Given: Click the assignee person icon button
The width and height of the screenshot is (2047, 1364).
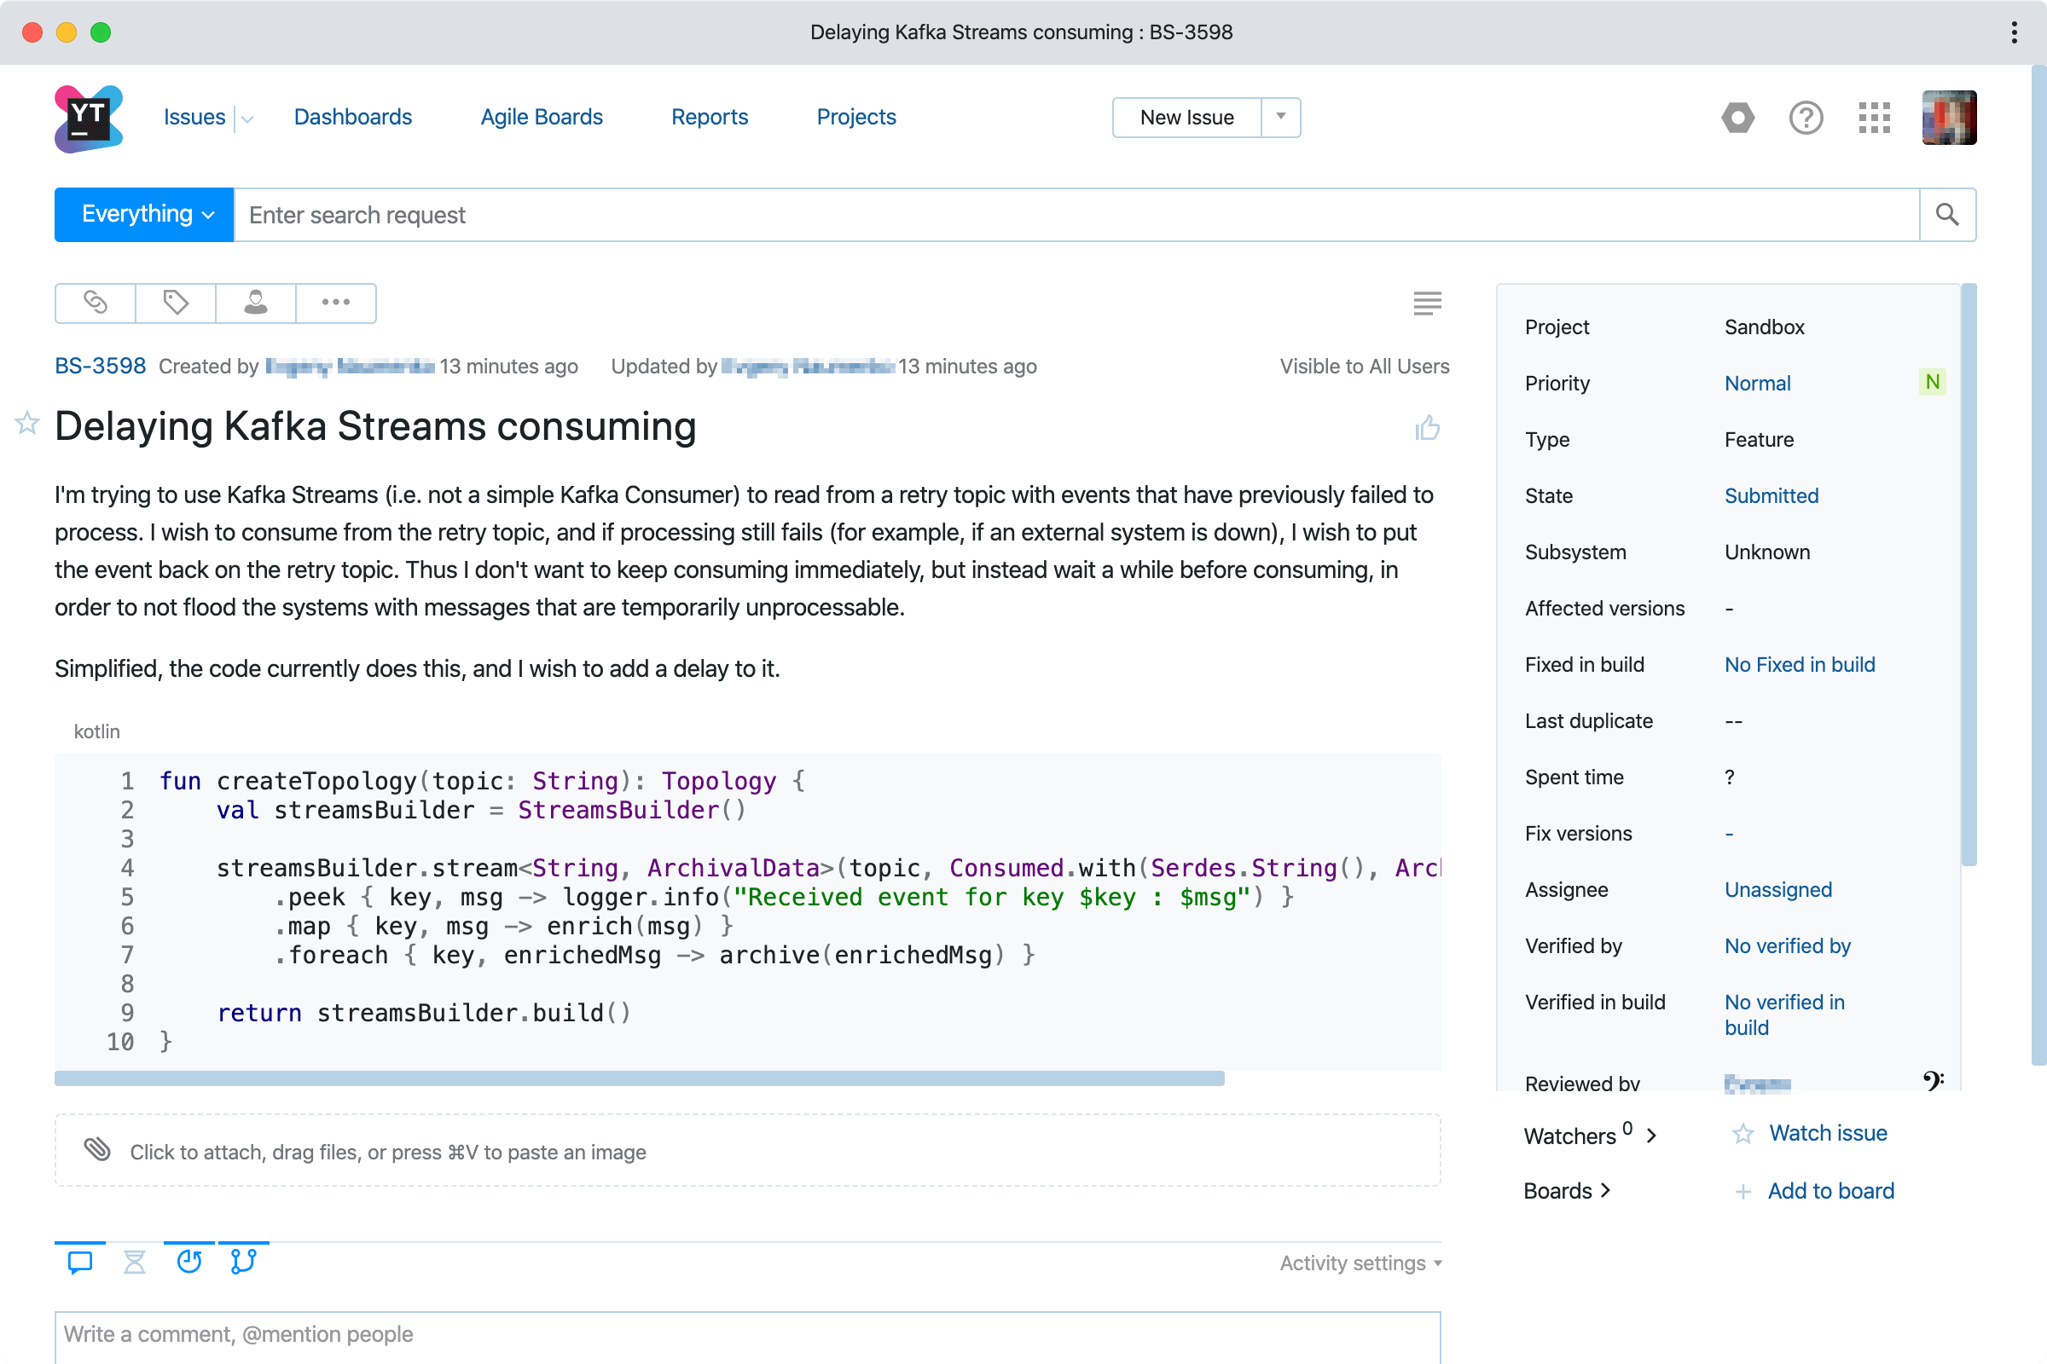Looking at the screenshot, I should [x=256, y=303].
